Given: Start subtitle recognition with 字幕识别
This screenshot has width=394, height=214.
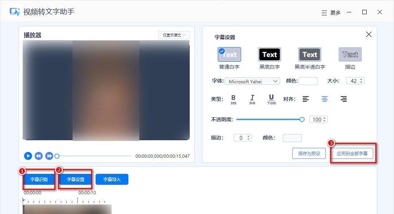Looking at the screenshot, I should click(38, 179).
